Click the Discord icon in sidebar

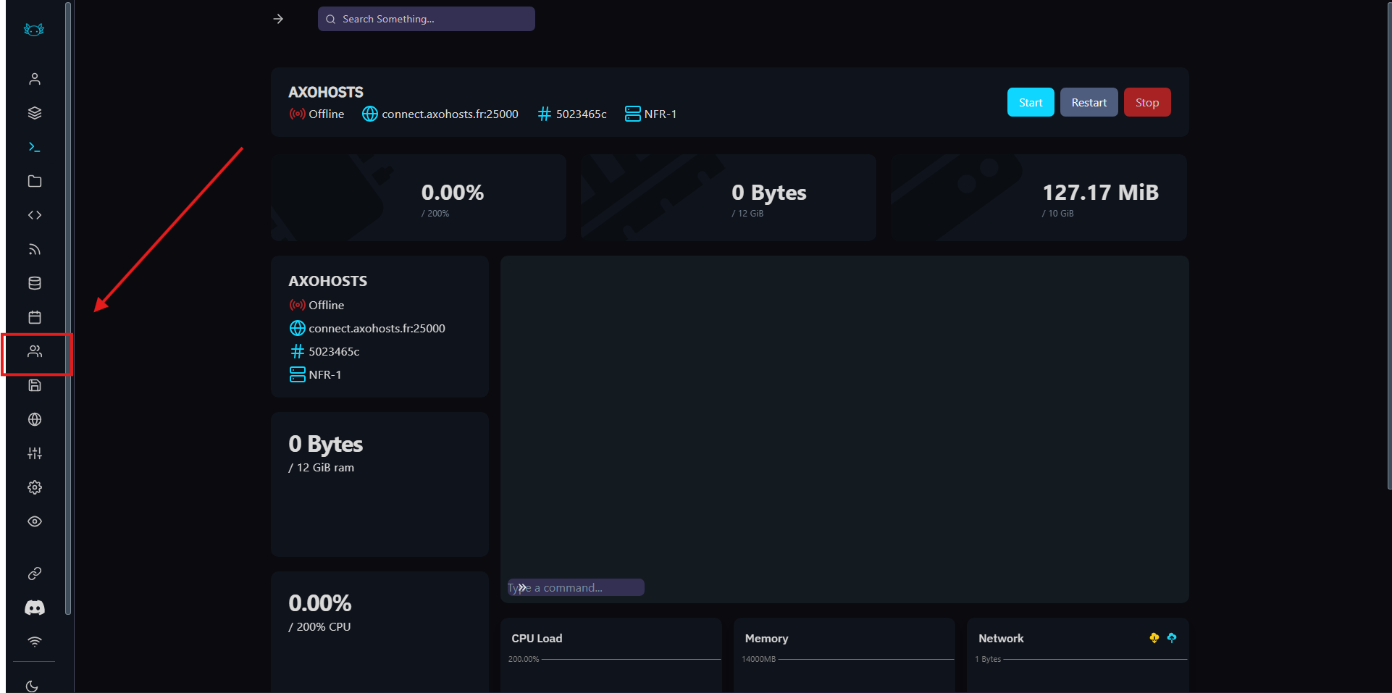pyautogui.click(x=34, y=608)
